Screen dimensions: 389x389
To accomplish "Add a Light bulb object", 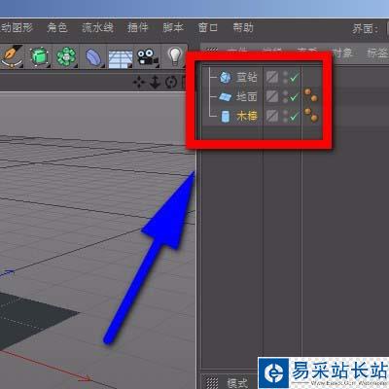I will coord(175,56).
